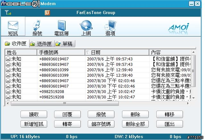This screenshot has height=140, width=205.
Task: Click the first 卡債沈重的負擔 message content
Action: [171, 92]
